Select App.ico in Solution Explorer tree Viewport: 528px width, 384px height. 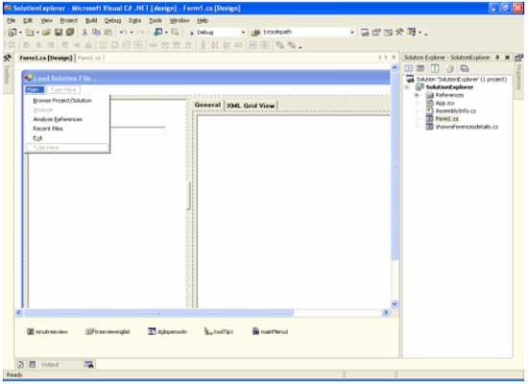tap(444, 103)
